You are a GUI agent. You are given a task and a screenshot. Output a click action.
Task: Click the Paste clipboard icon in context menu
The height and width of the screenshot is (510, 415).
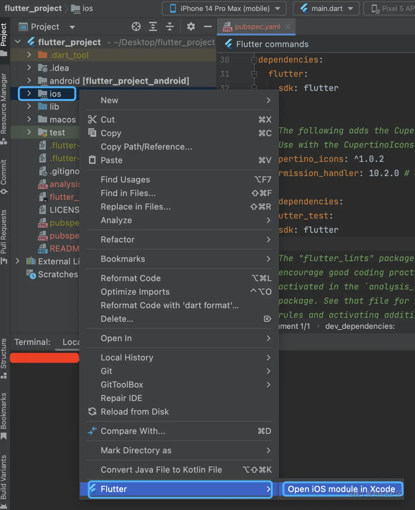[92, 160]
